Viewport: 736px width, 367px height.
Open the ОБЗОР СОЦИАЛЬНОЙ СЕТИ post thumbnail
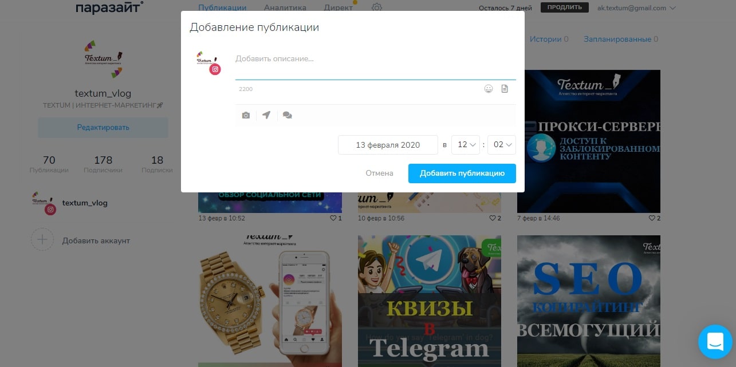click(x=270, y=202)
